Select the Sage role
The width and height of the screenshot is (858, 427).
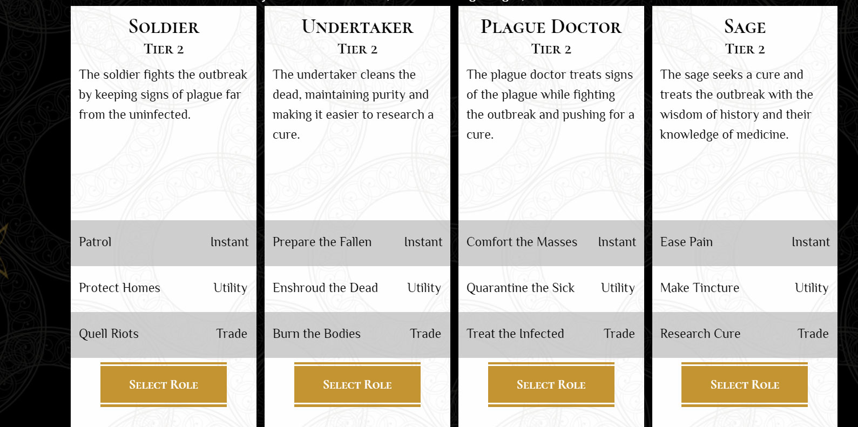click(x=745, y=384)
